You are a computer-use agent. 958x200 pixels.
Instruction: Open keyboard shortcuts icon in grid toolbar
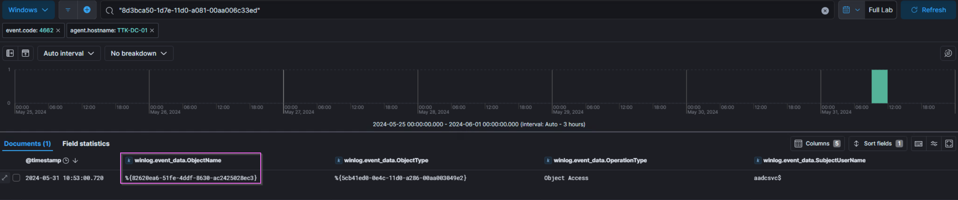click(x=918, y=144)
